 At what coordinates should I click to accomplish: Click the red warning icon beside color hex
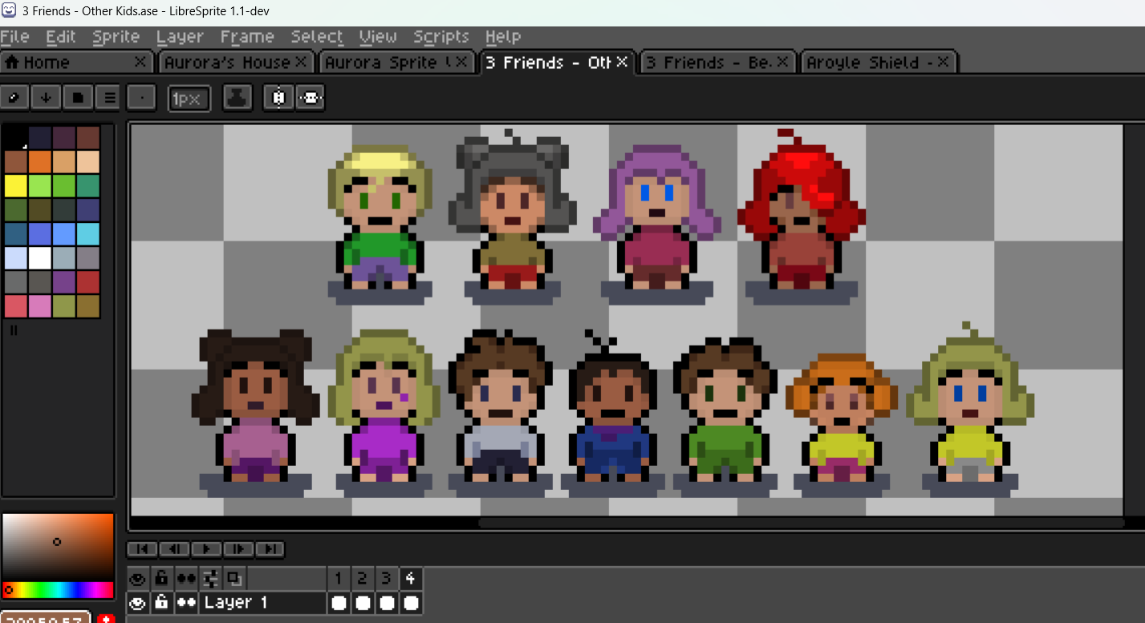click(x=106, y=619)
